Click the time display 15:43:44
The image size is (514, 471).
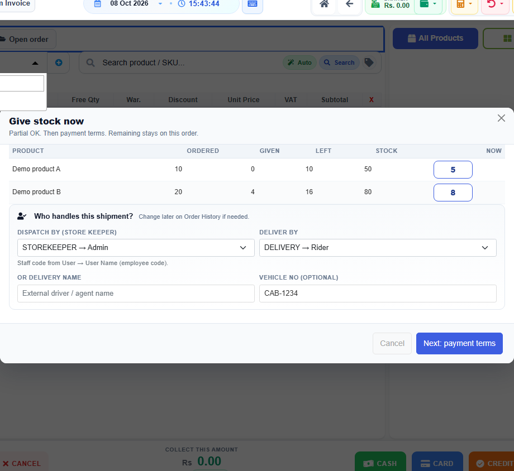[204, 4]
